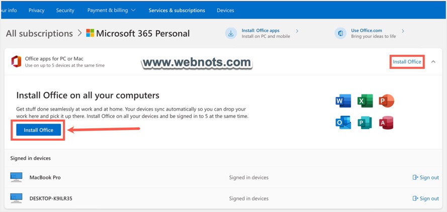This screenshot has width=447, height=212.
Task: Click the chevron next to Use Office.com
Action: pyautogui.click(x=403, y=31)
